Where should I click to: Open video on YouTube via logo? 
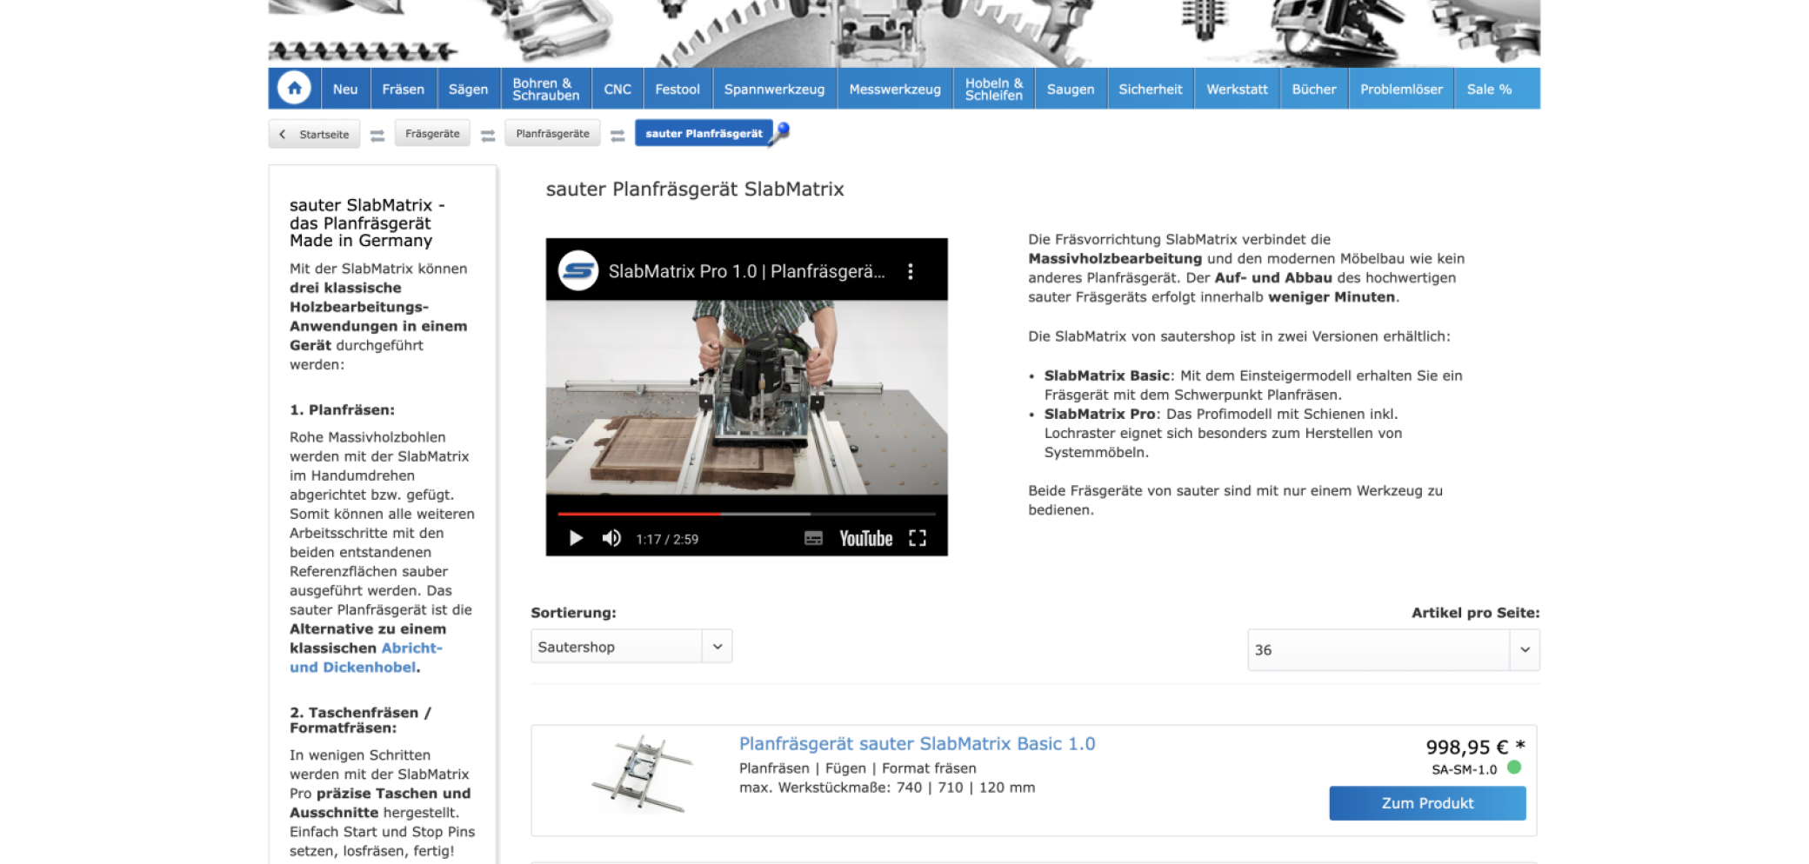point(865,539)
